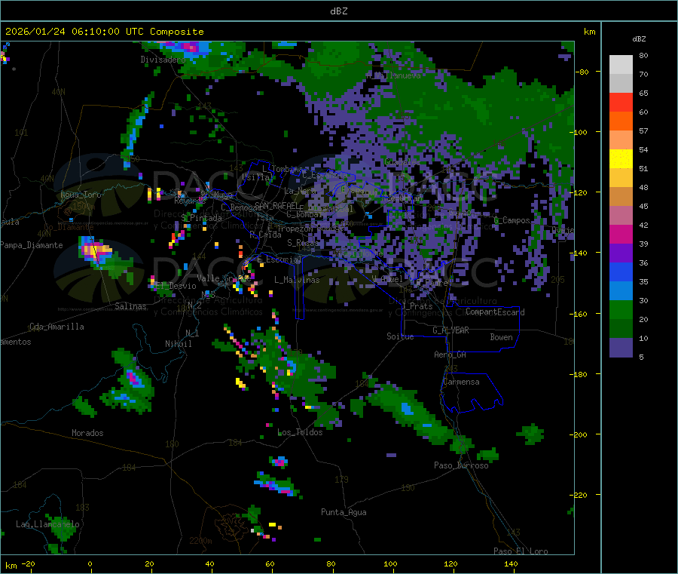This screenshot has width=678, height=574.
Task: Select the 'Los_Toldos' label
Action: [x=300, y=432]
